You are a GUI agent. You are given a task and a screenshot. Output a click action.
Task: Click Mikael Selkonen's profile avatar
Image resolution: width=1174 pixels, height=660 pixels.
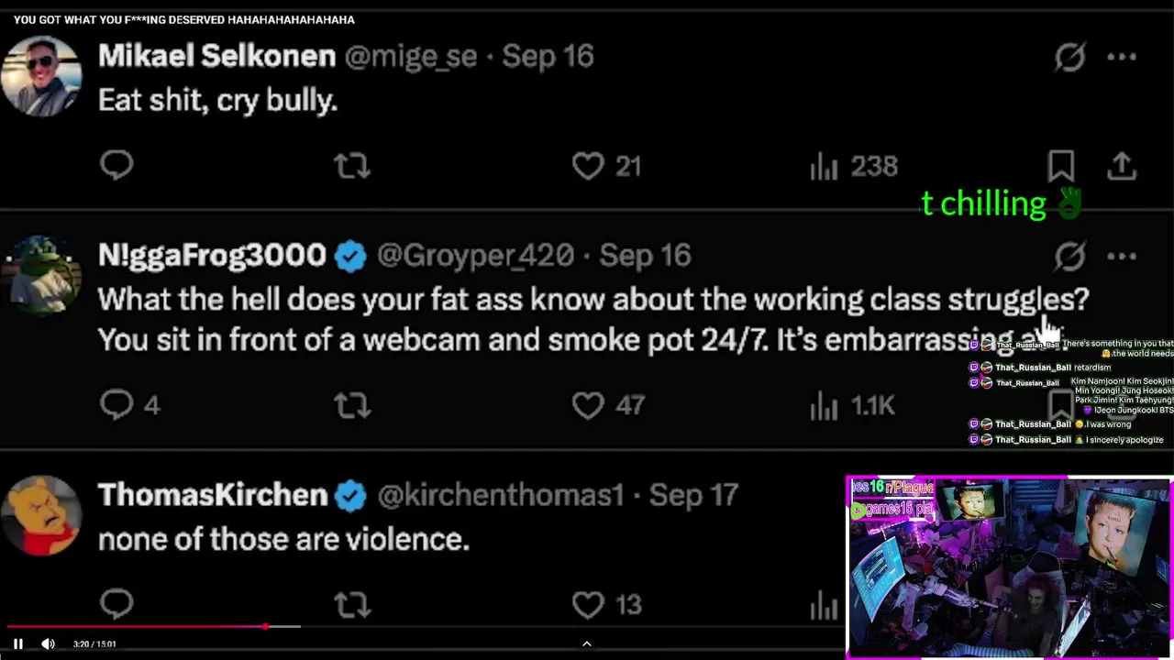41,75
